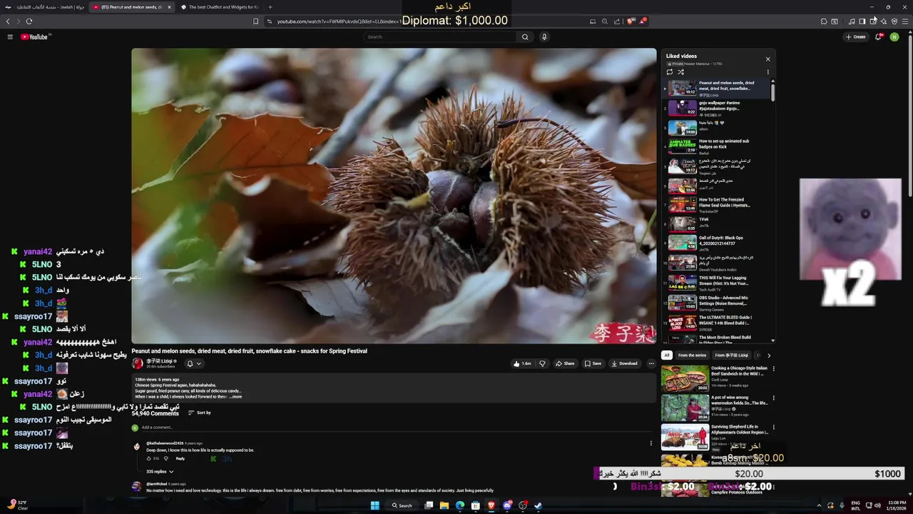Click the Brave Shields lion icon
Screen dimensions: 913x514
coord(631,21)
